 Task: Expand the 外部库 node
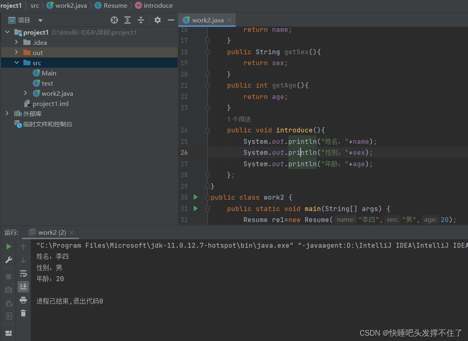pos(7,114)
